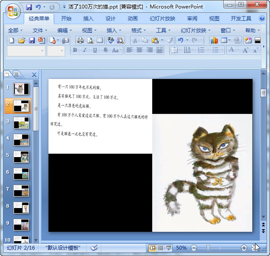Toggle Italic formatting

pos(85,50)
